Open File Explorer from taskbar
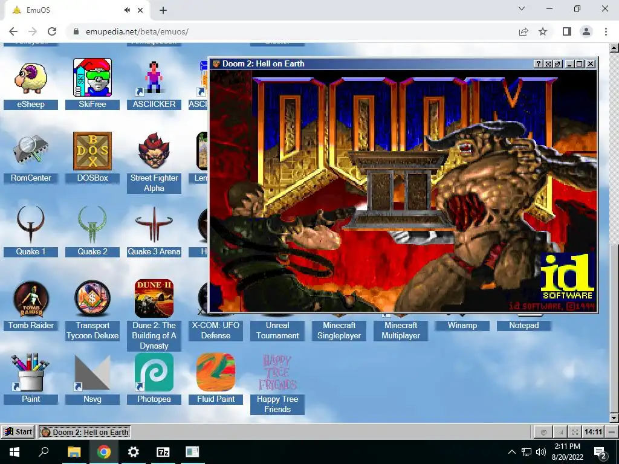Image resolution: width=619 pixels, height=464 pixels. point(74,452)
